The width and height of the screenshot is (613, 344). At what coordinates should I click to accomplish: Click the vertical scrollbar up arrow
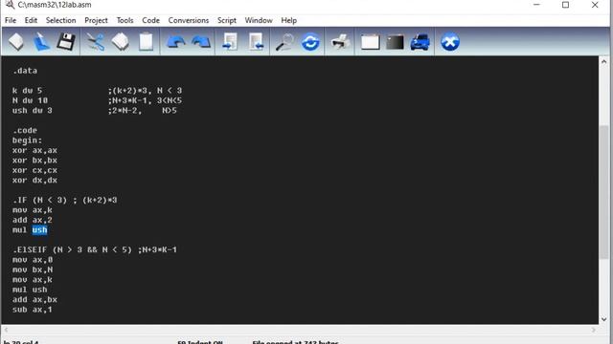coord(604,61)
